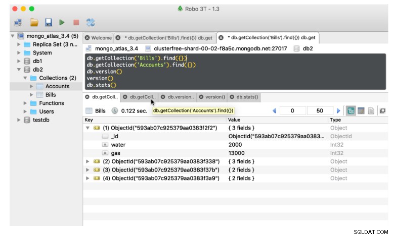
Task: Click the detach results window icon
Action: [382, 111]
